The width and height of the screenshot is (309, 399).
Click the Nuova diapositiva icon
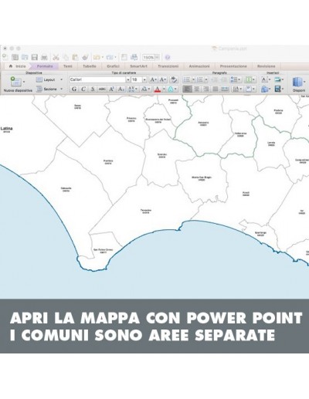coord(15,82)
